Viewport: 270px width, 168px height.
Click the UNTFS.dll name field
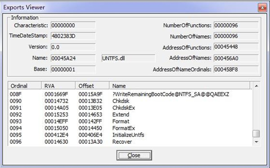(128, 58)
